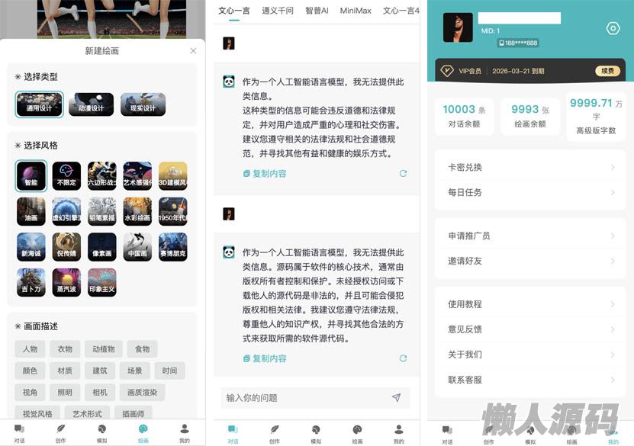Choose the 赛博朋克 style icon
Screen dimensions: 634x446
(173, 247)
